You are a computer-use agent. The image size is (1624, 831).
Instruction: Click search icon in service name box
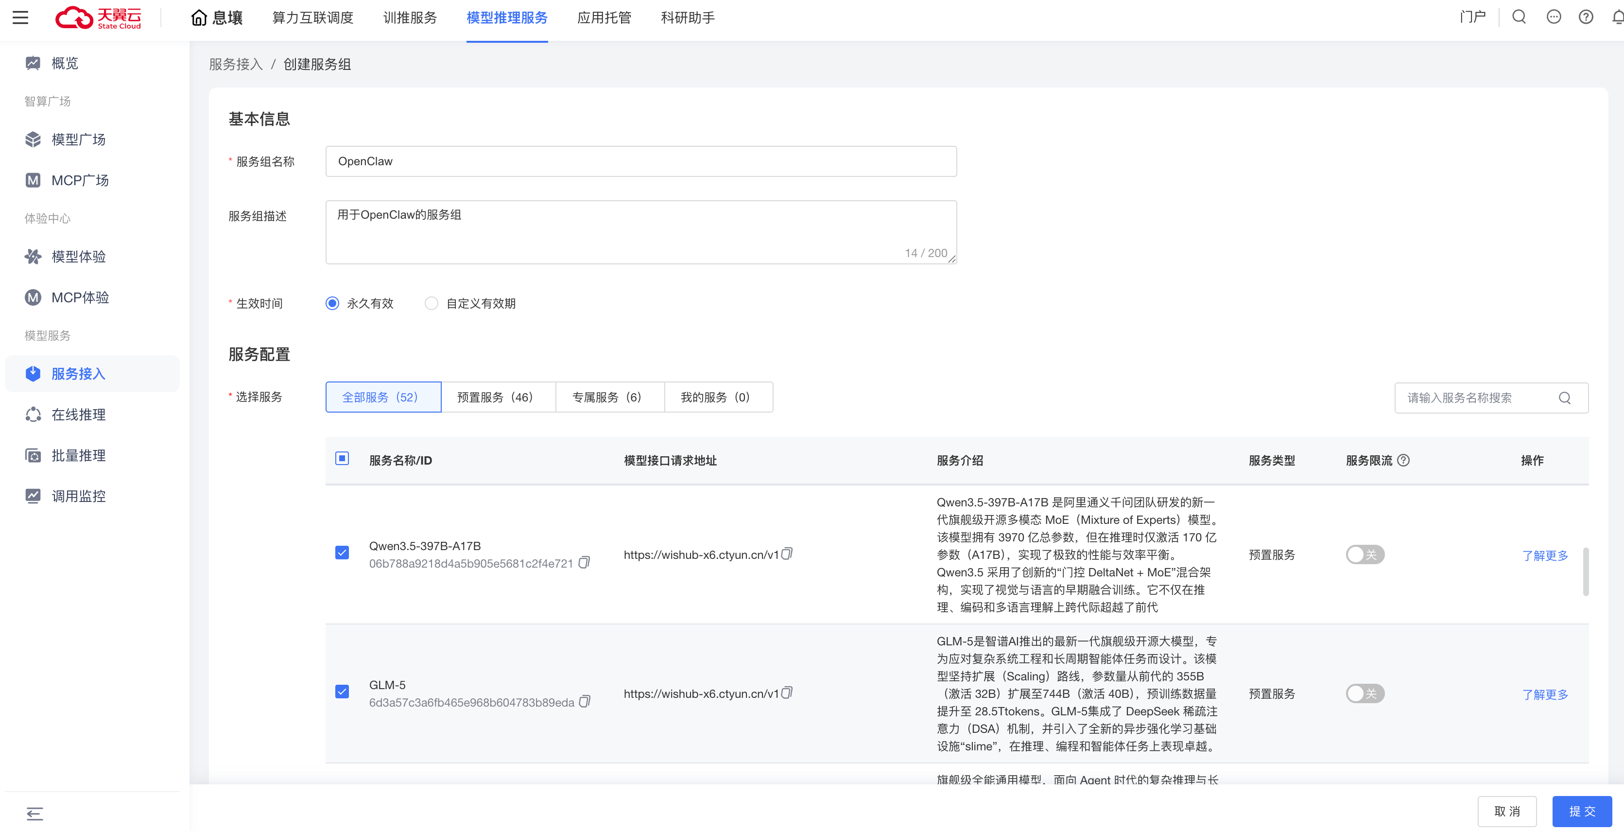(x=1565, y=398)
